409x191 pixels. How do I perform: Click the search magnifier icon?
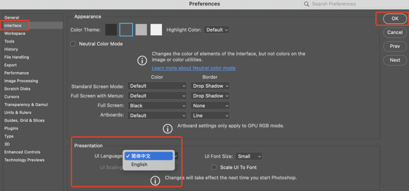(307, 4)
